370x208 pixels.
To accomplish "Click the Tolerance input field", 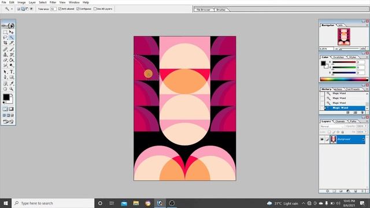I will point(53,9).
